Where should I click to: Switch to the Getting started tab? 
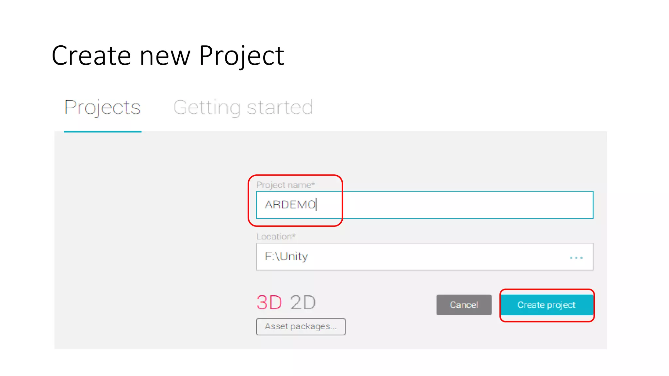click(243, 107)
